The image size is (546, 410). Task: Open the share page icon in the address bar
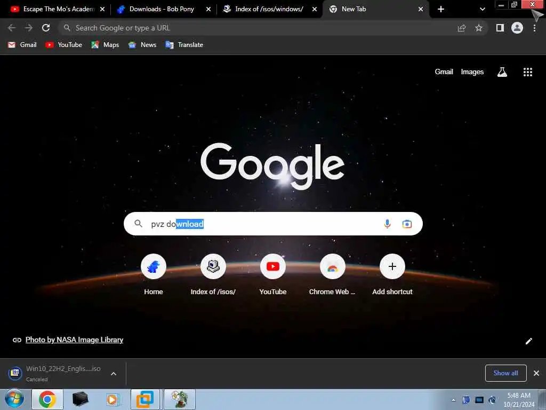462,28
